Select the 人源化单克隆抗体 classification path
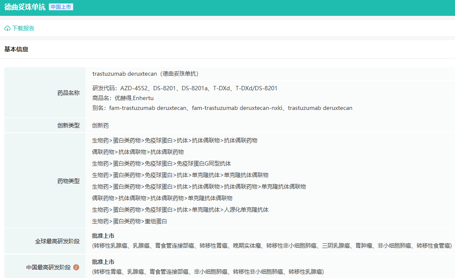 (180, 210)
